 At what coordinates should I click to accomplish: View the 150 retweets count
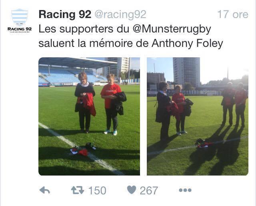click(x=97, y=190)
